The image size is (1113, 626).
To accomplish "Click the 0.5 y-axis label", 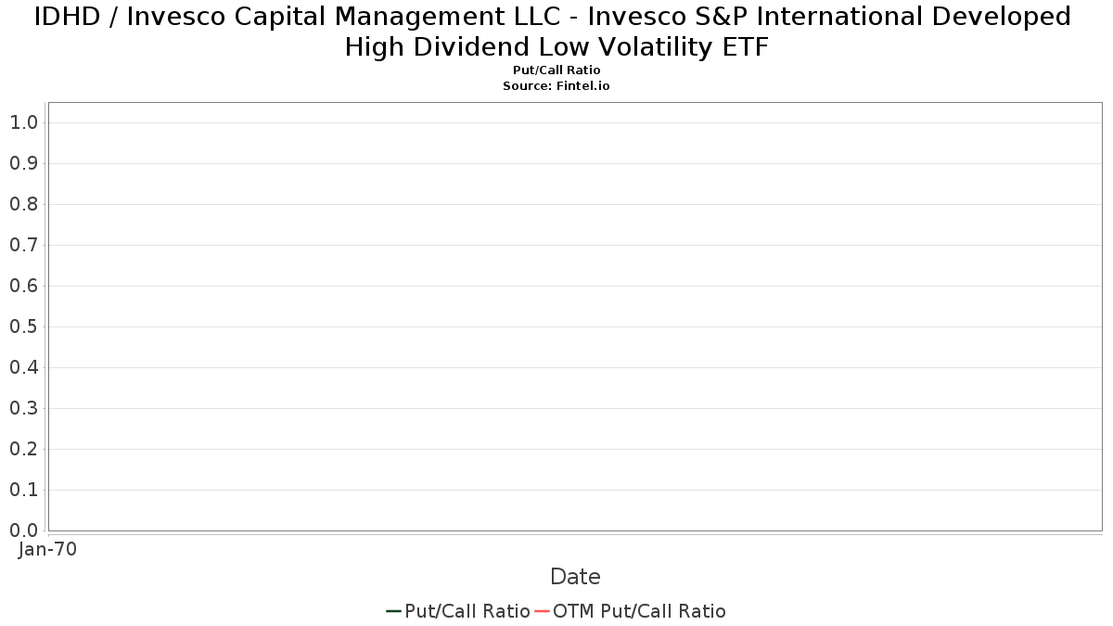I will coord(23,326).
